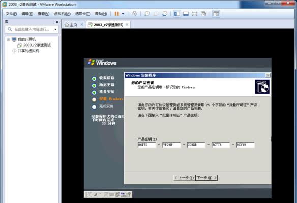Open the power options dropdown arrow beside pause
This screenshot has width=297, height=203.
coord(123,14)
